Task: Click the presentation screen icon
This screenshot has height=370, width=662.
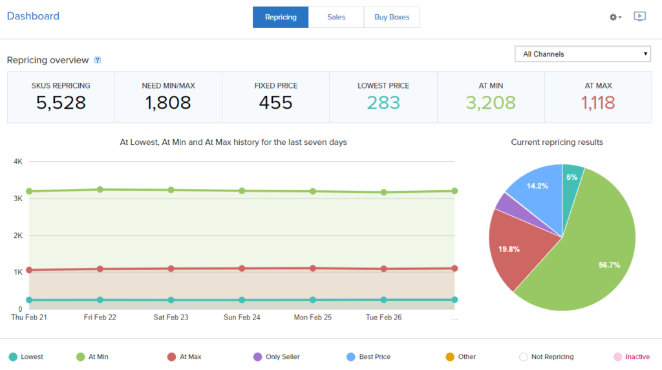Action: [639, 17]
